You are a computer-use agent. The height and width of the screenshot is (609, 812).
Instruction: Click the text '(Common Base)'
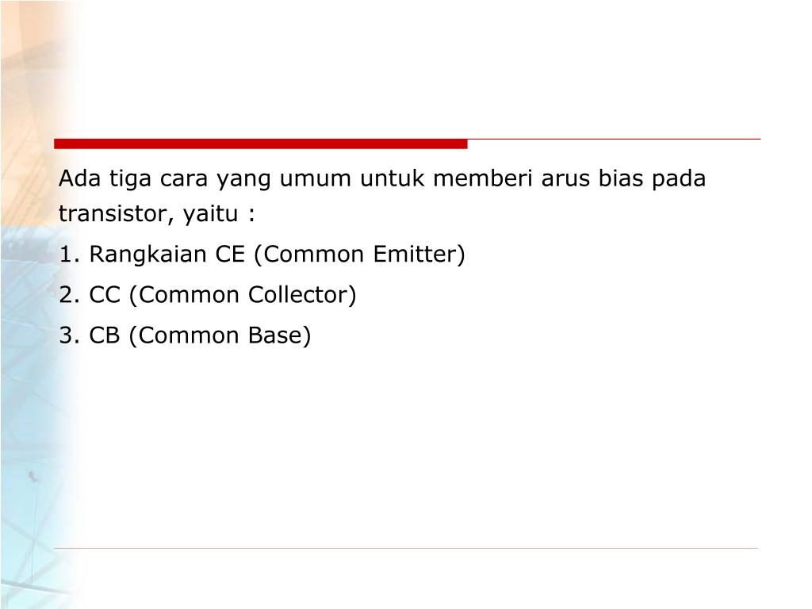(x=220, y=335)
